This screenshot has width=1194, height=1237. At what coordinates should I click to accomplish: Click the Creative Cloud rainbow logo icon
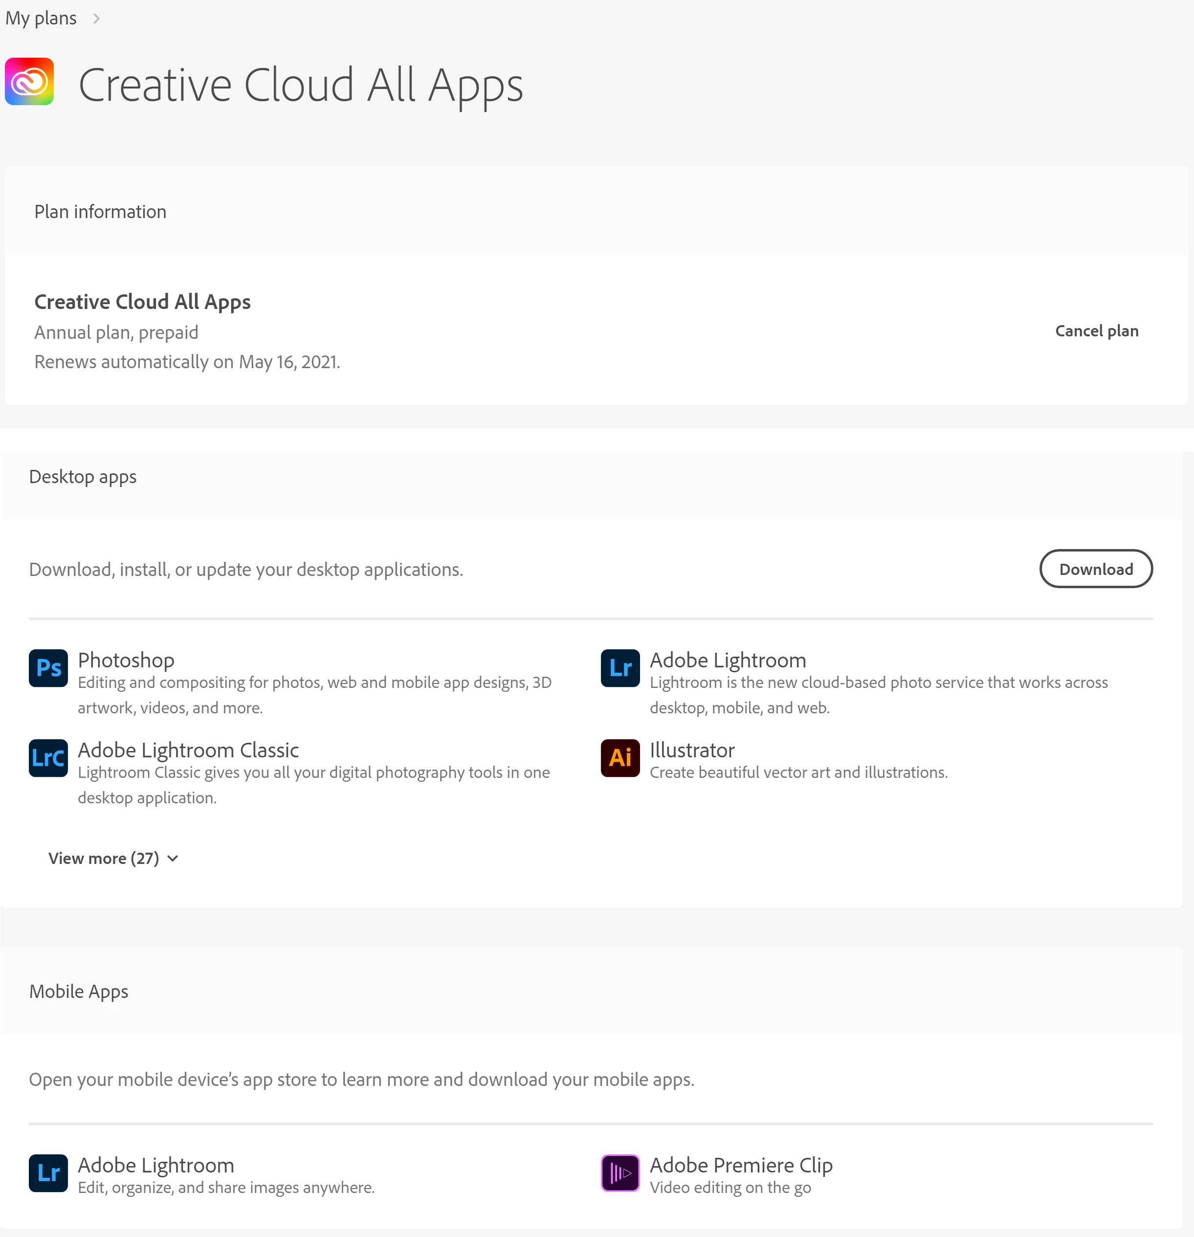[29, 82]
